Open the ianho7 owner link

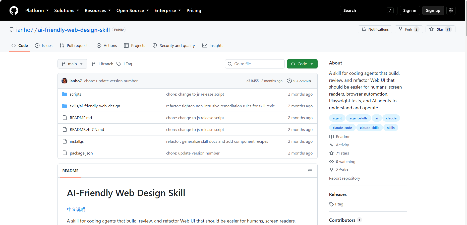coord(25,30)
